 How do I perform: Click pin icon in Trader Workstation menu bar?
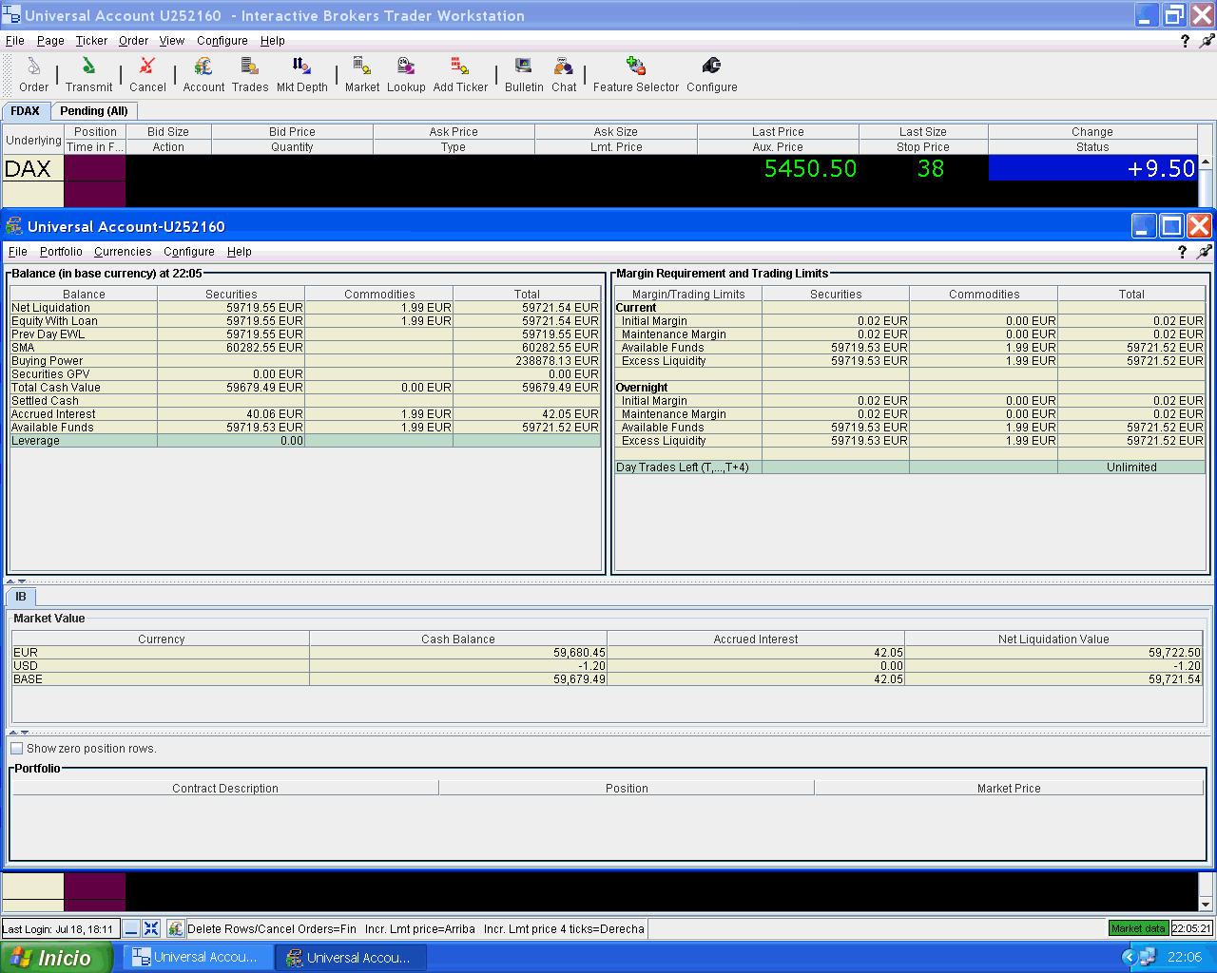(x=1207, y=41)
